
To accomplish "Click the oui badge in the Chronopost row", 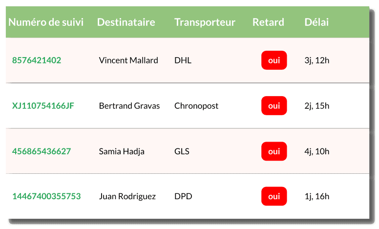I will pyautogui.click(x=274, y=106).
